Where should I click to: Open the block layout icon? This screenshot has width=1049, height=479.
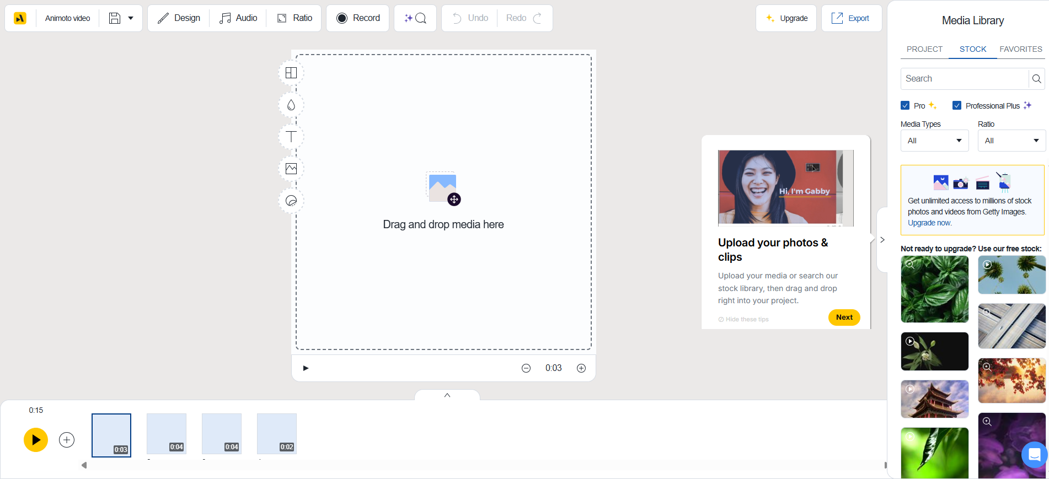(x=291, y=73)
